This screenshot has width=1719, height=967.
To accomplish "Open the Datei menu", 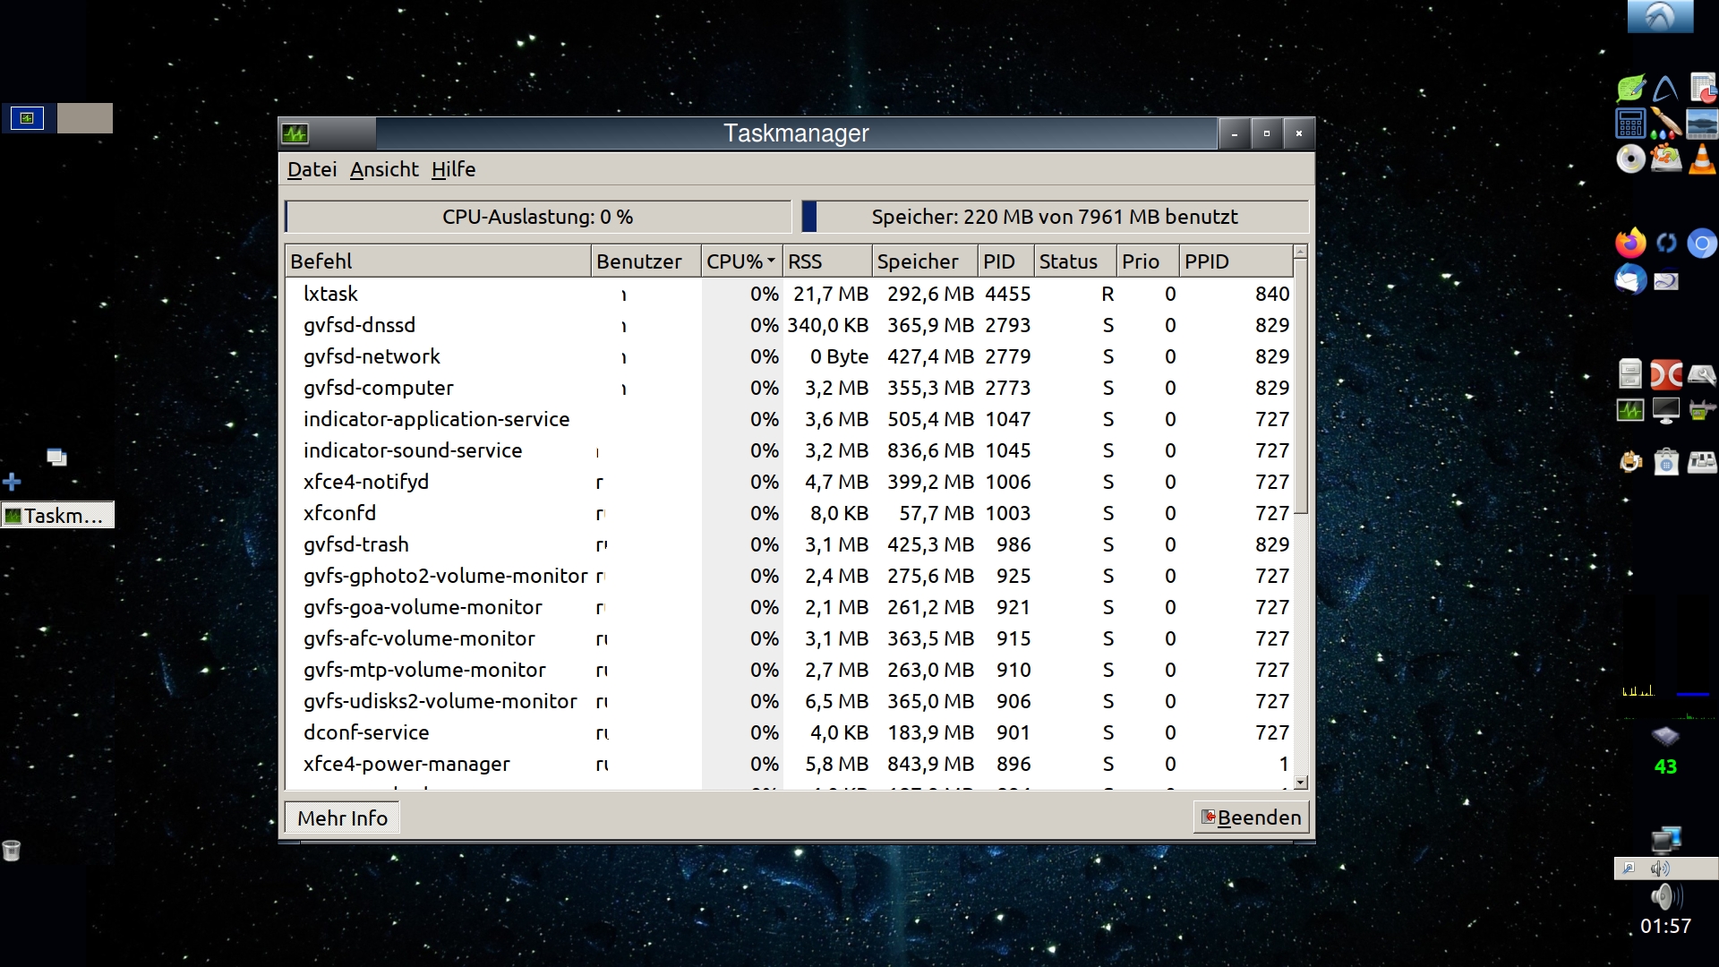I will point(312,169).
